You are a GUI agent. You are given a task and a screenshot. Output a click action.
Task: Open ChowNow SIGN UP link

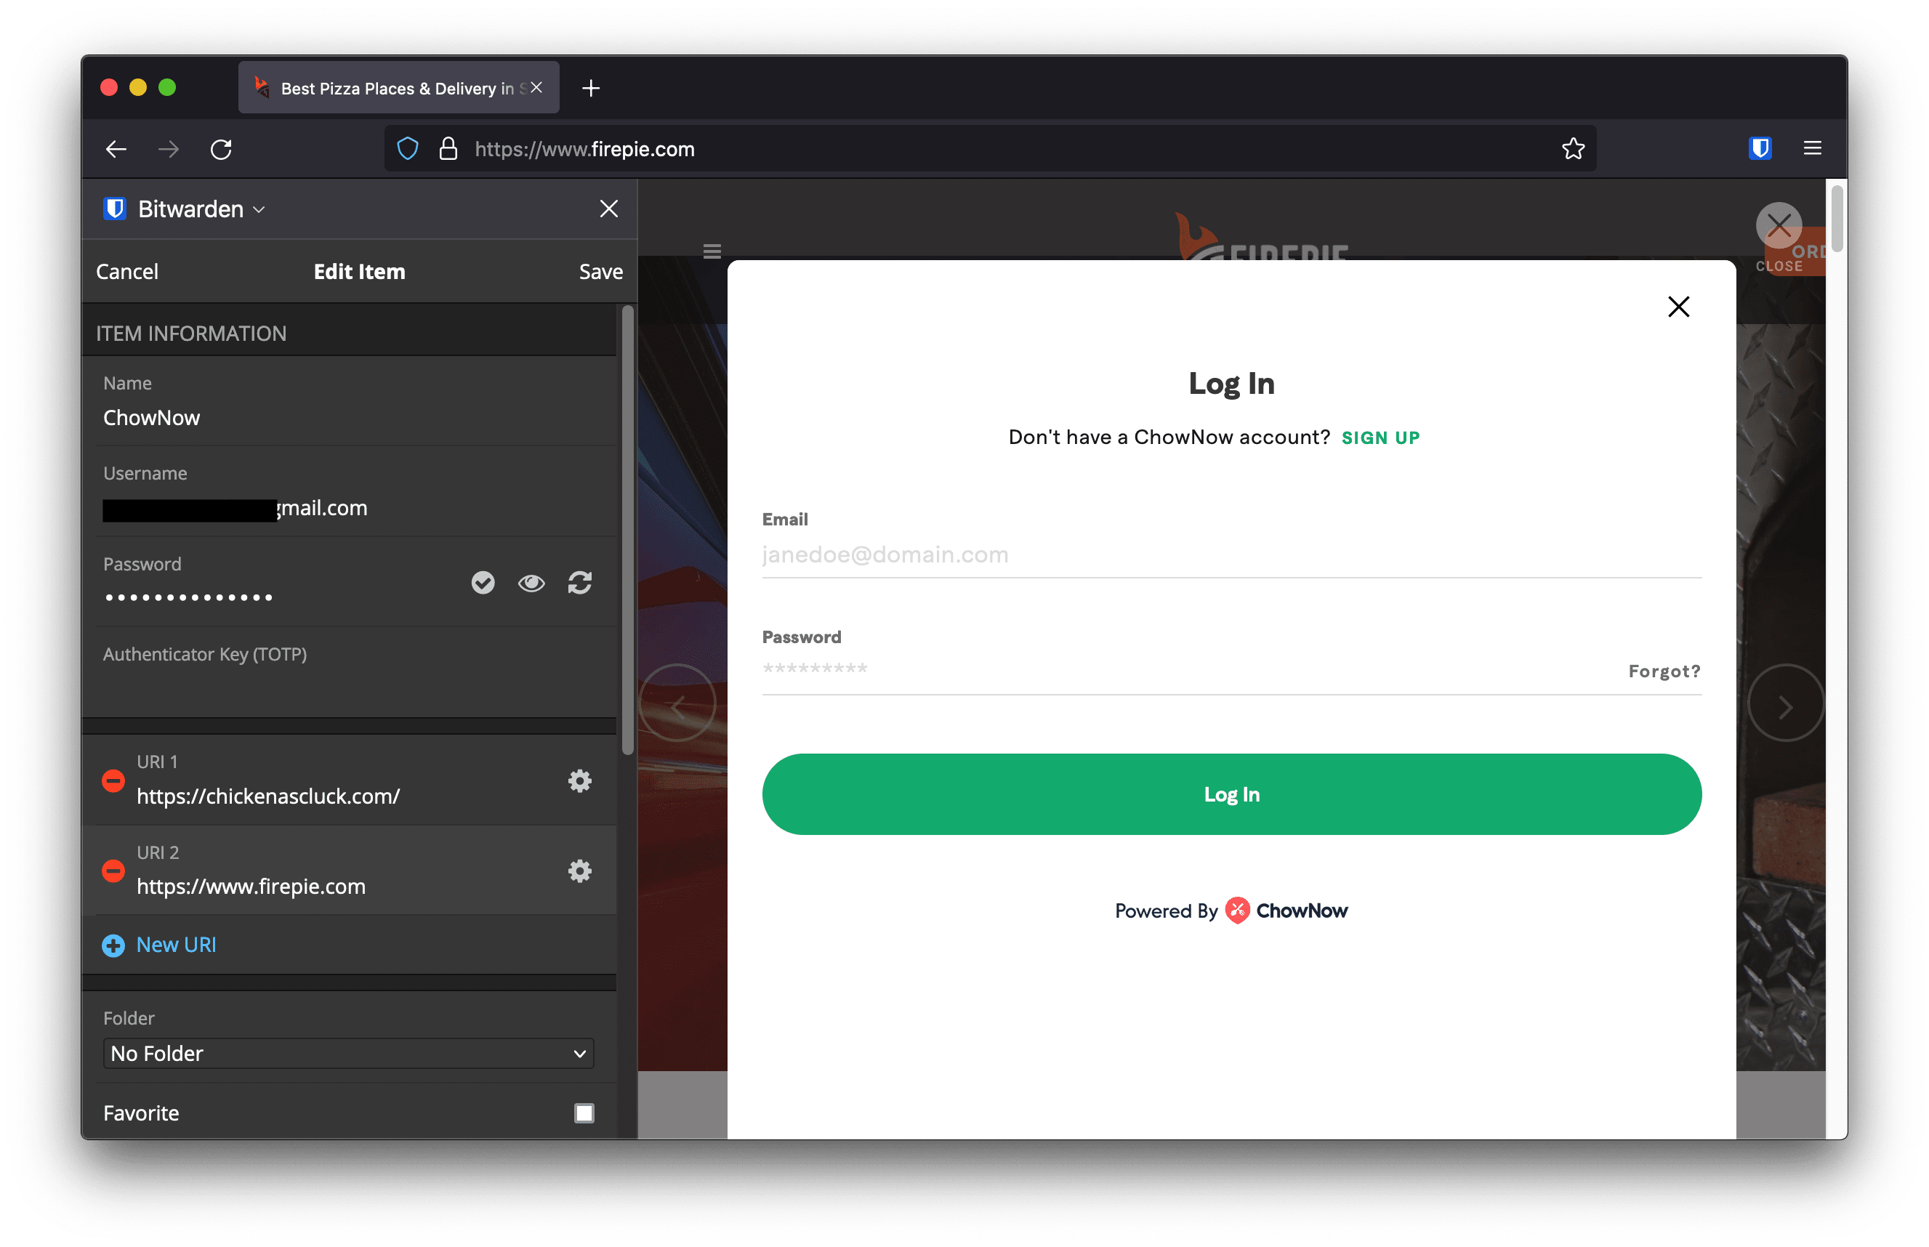point(1378,436)
